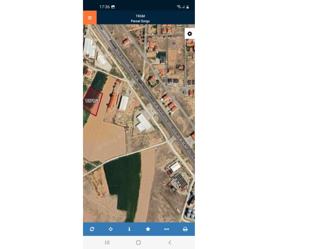Image resolution: width=332 pixels, height=249 pixels.
Task: Select the highlighted parcel 1379/3
Action: tap(92, 101)
